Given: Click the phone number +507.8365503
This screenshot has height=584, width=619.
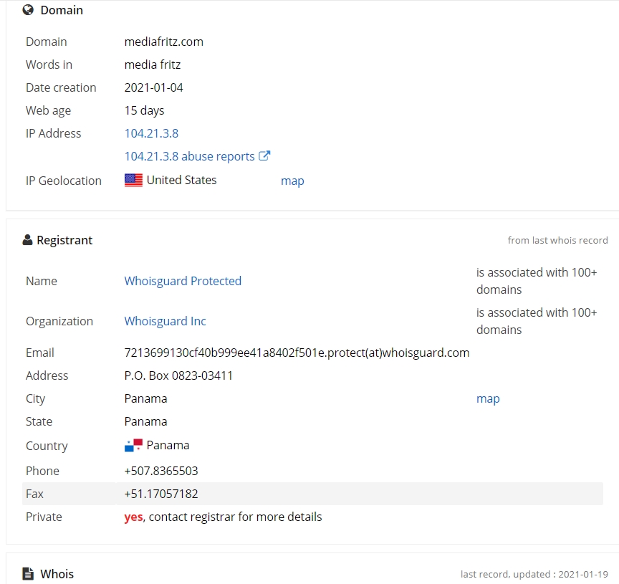Looking at the screenshot, I should (x=161, y=471).
